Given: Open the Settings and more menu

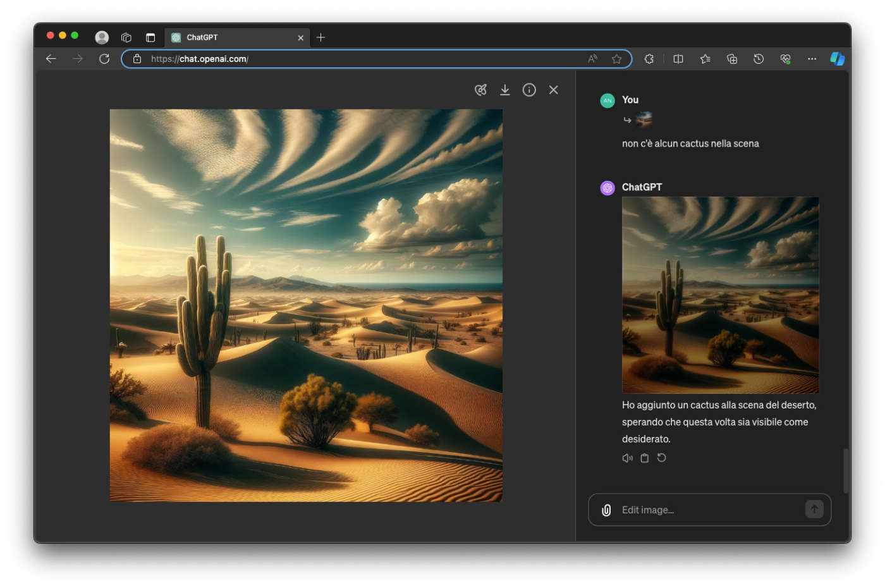Looking at the screenshot, I should click(812, 59).
